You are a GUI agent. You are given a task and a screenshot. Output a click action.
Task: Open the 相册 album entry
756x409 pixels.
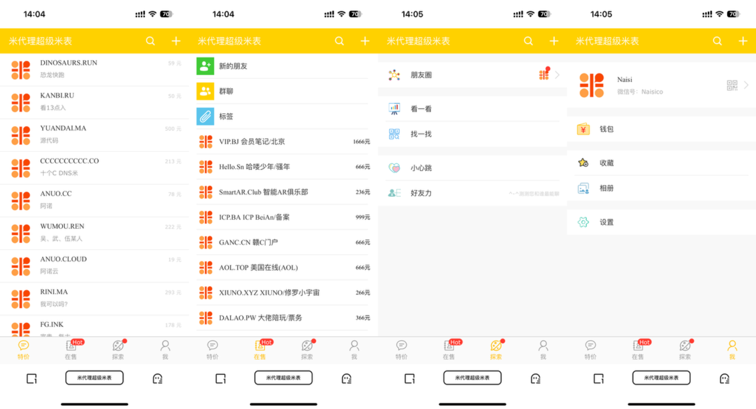point(606,188)
